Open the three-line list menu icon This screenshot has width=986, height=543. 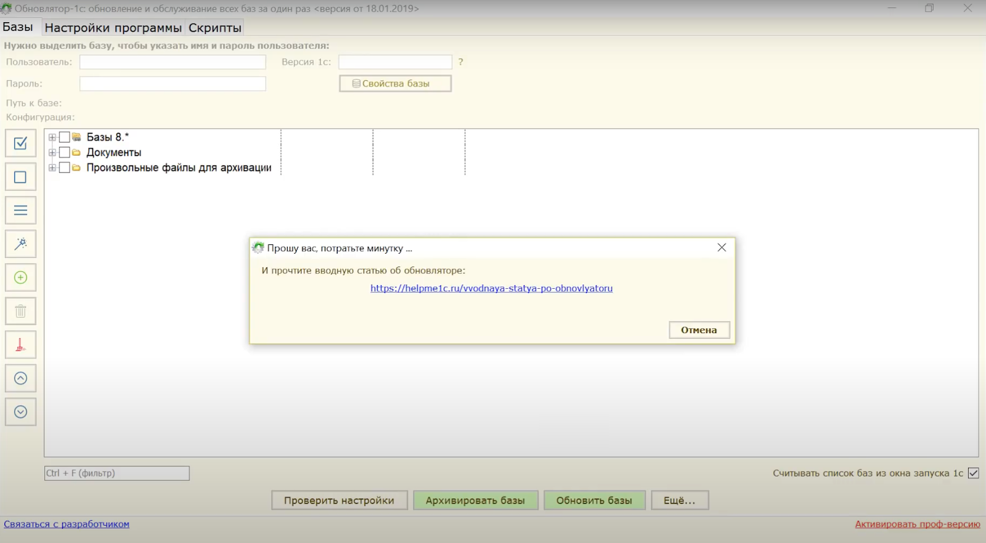pos(20,211)
